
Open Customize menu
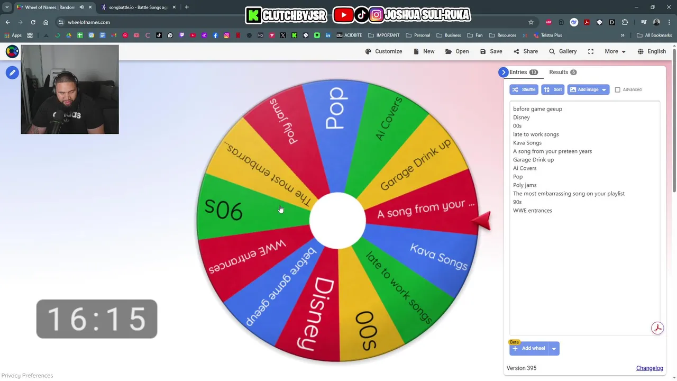[383, 51]
